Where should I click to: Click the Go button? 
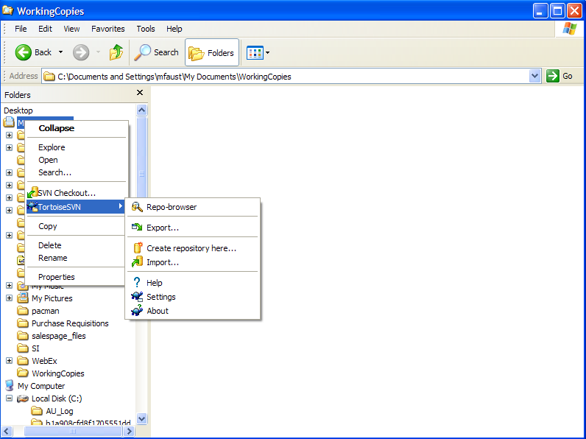coord(559,77)
